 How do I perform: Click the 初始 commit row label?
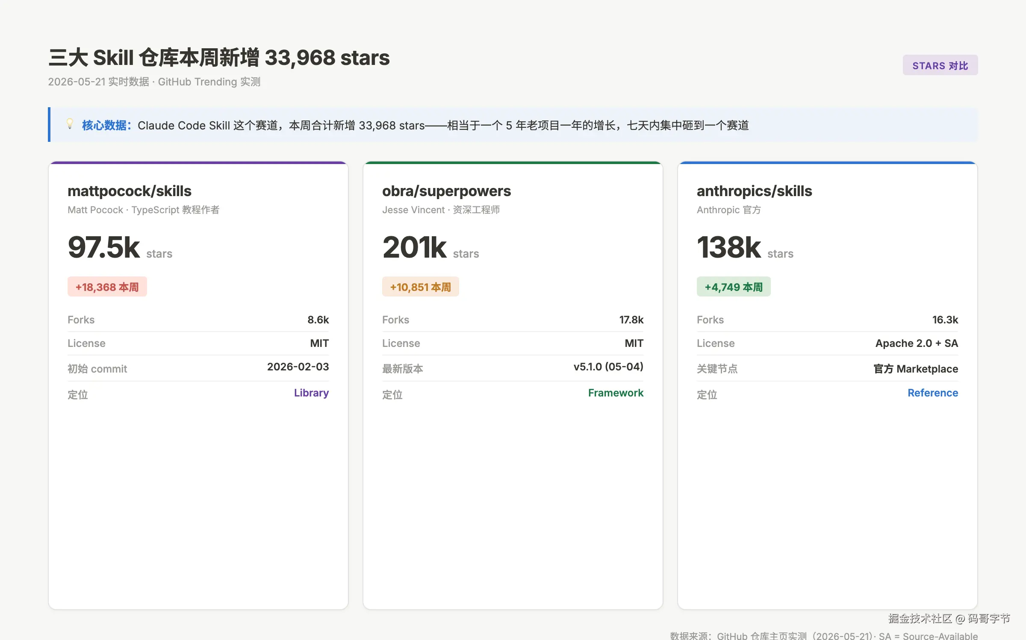pos(97,369)
